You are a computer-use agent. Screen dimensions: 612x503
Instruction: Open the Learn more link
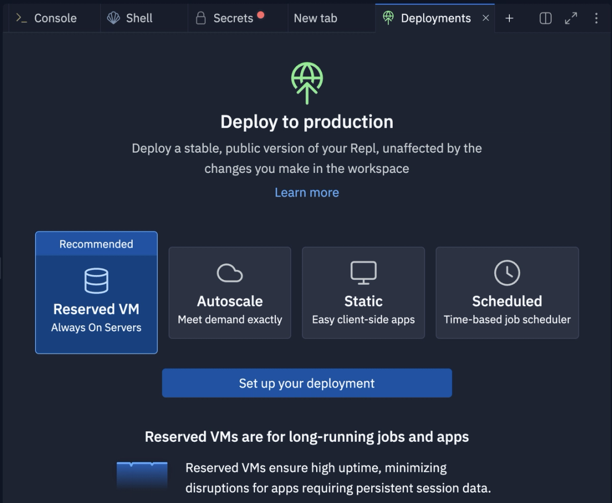click(307, 192)
